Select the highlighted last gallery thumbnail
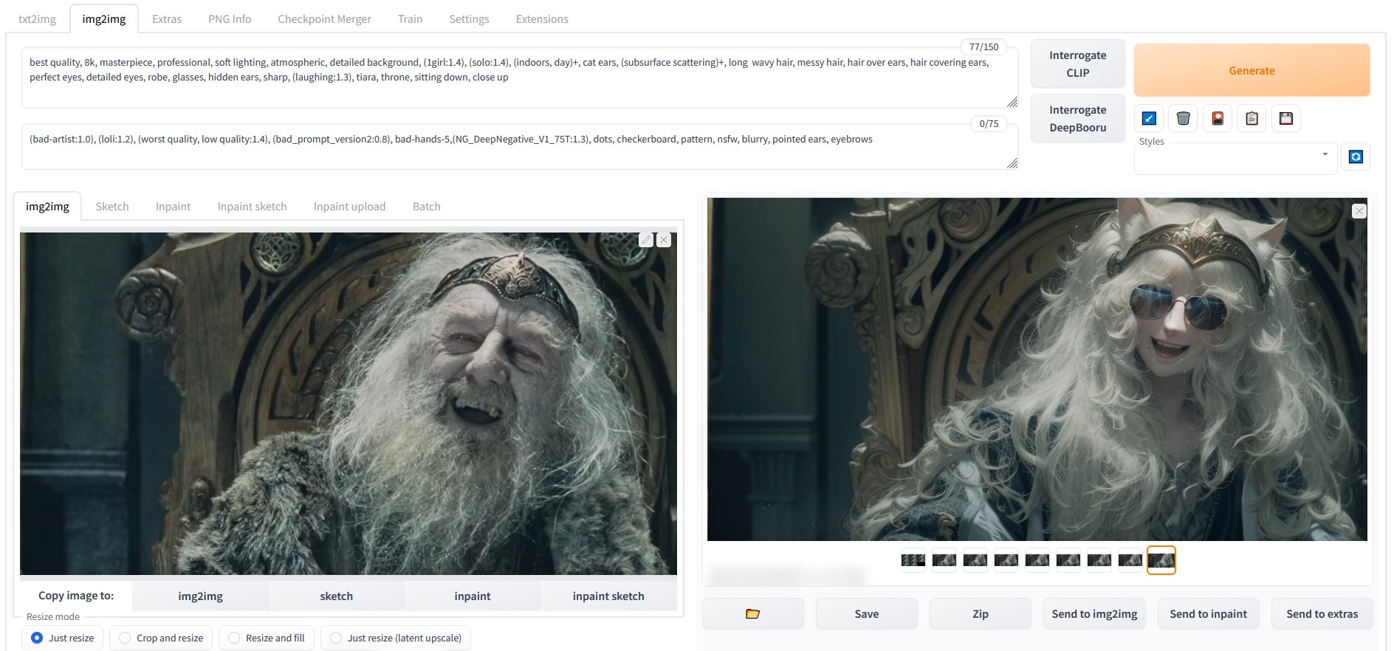The image size is (1394, 651). [x=1161, y=560]
